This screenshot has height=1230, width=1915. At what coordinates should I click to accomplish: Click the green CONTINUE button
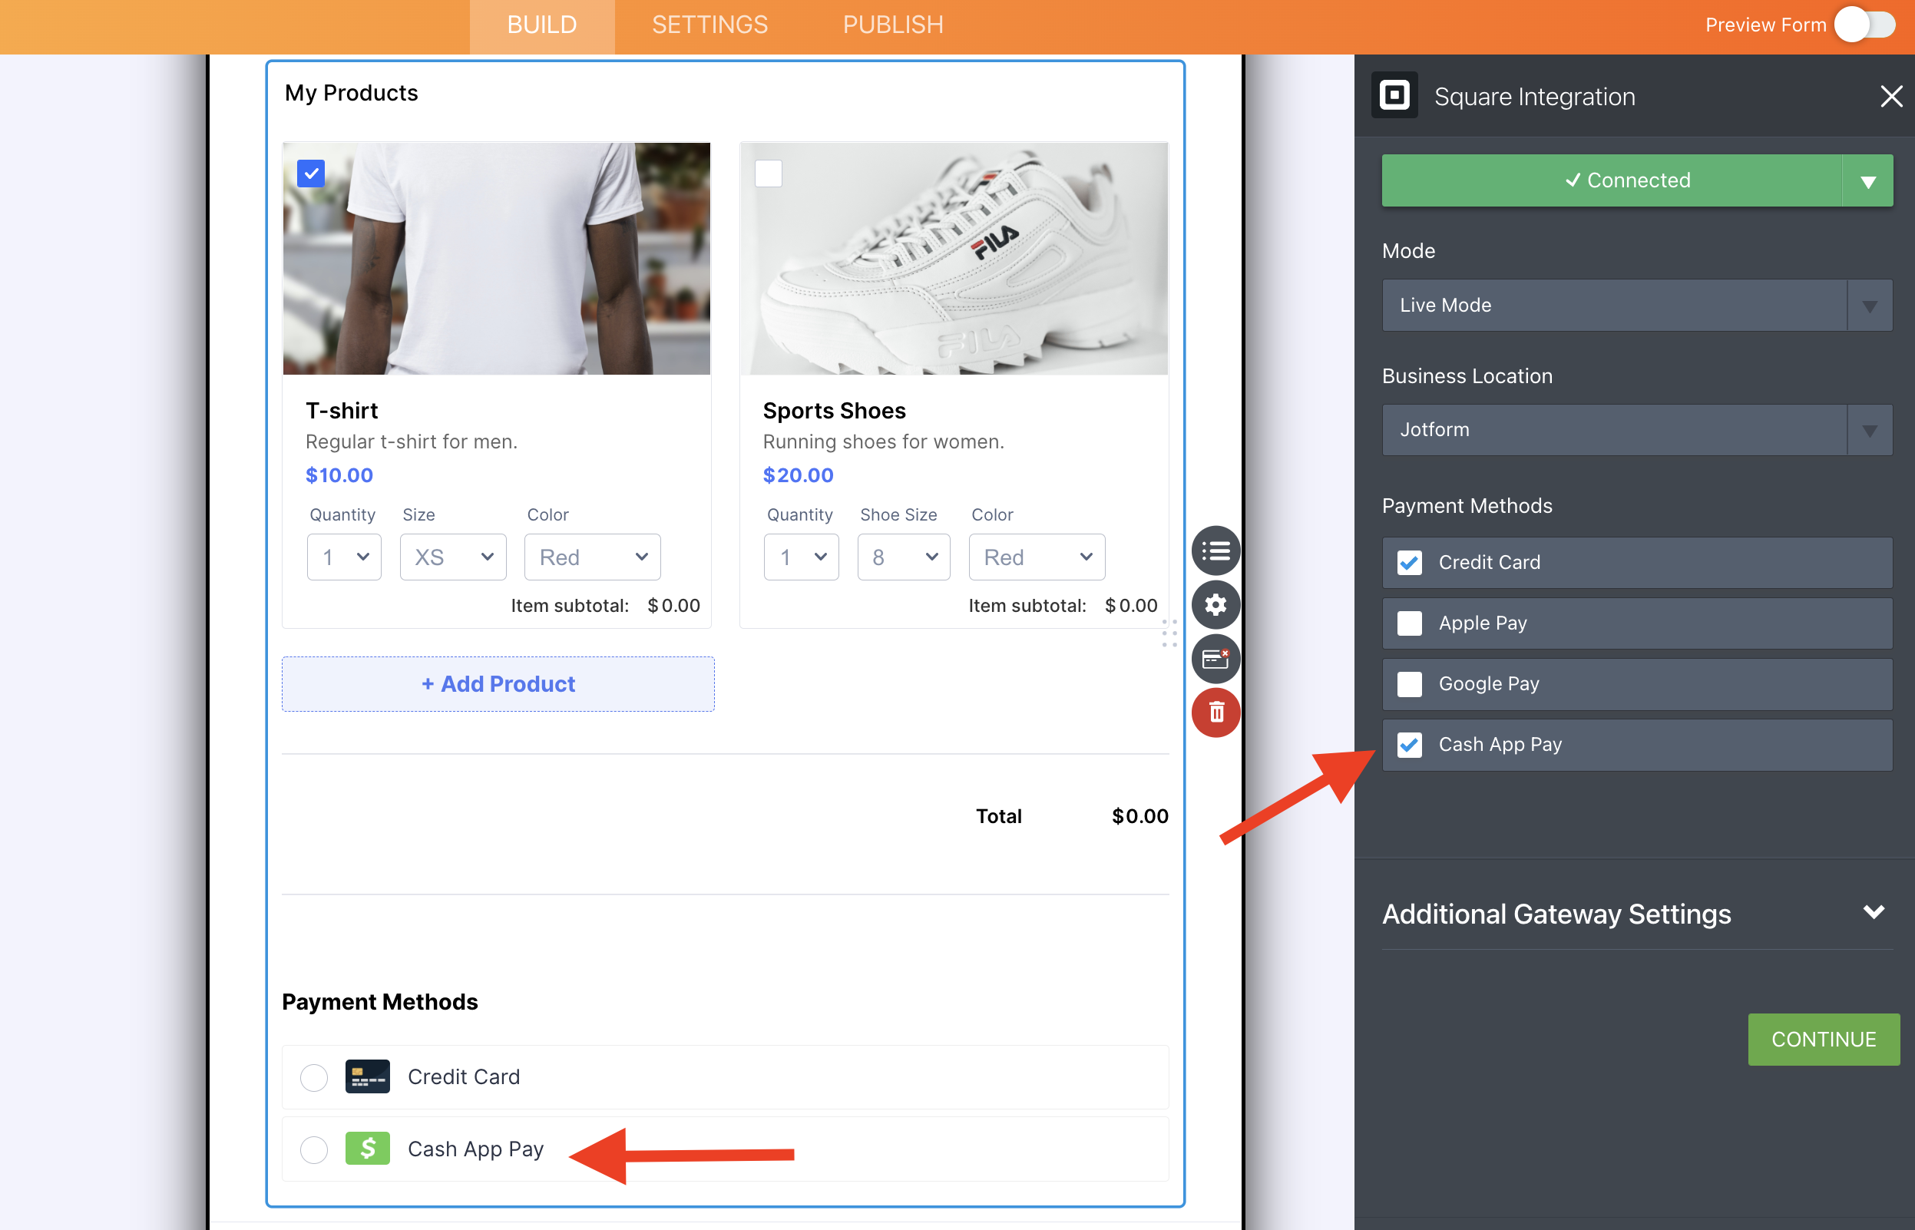click(x=1823, y=1039)
